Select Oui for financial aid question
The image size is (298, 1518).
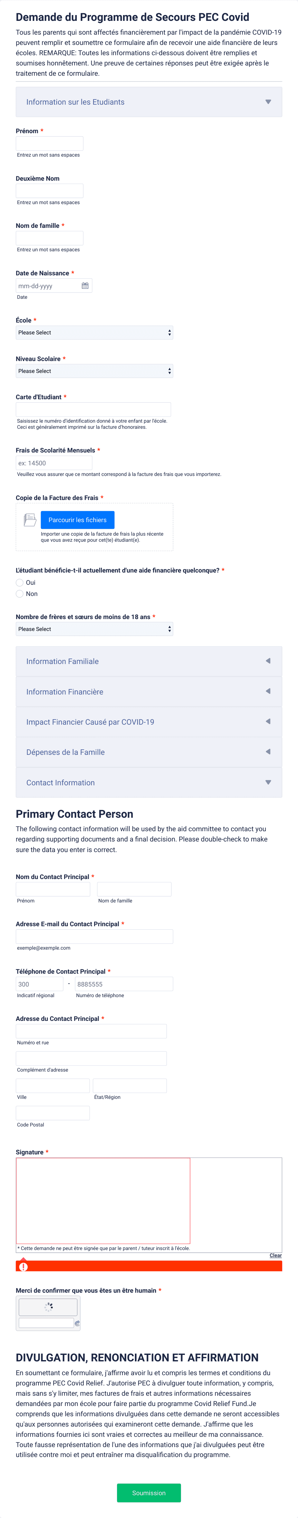(20, 582)
